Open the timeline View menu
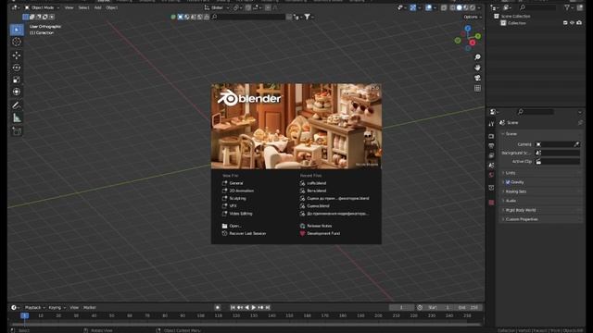The width and height of the screenshot is (593, 333). (x=74, y=308)
